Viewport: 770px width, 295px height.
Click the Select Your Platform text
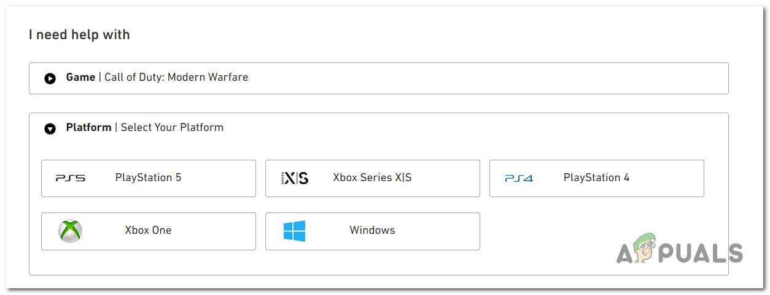pos(172,127)
